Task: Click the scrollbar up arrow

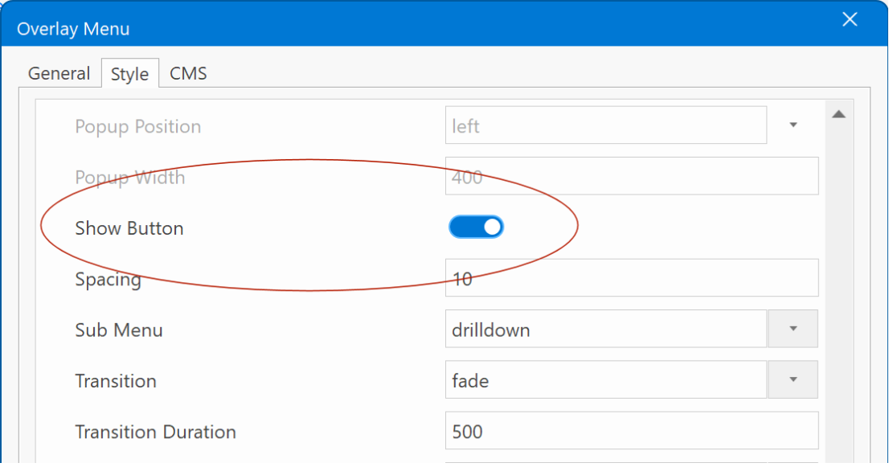Action: click(839, 114)
